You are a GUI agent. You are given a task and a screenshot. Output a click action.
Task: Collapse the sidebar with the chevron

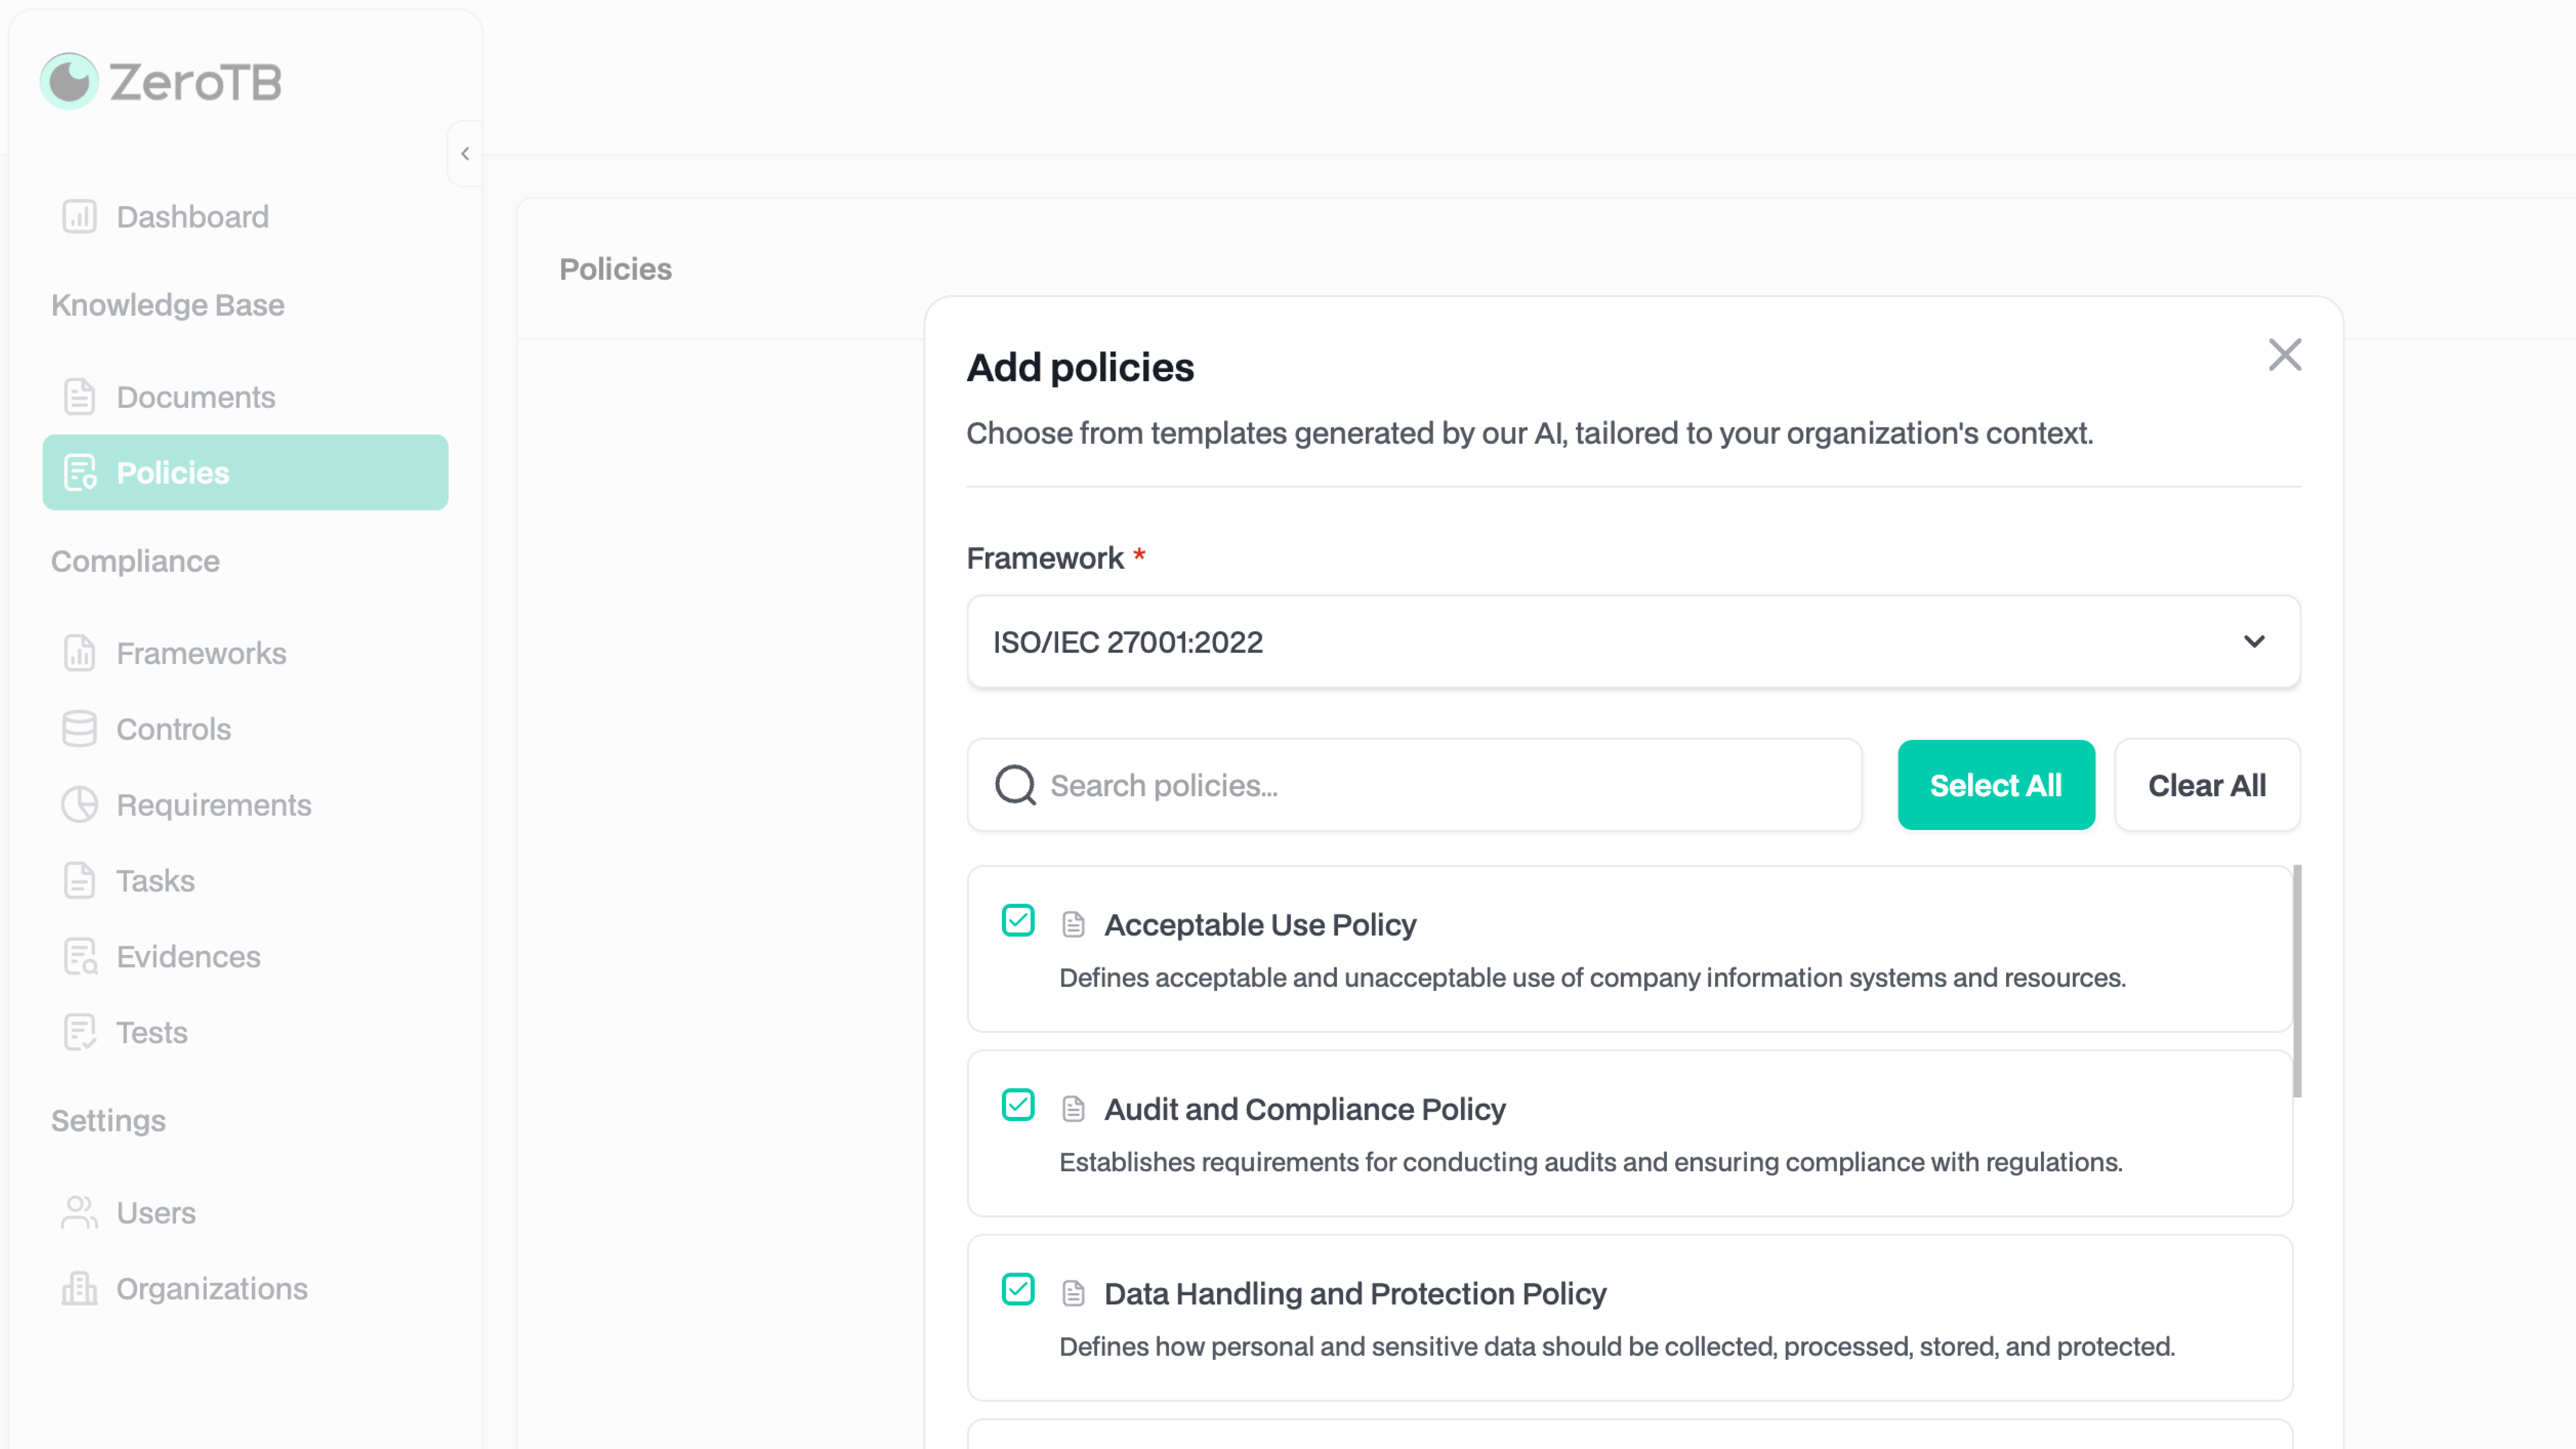465,154
